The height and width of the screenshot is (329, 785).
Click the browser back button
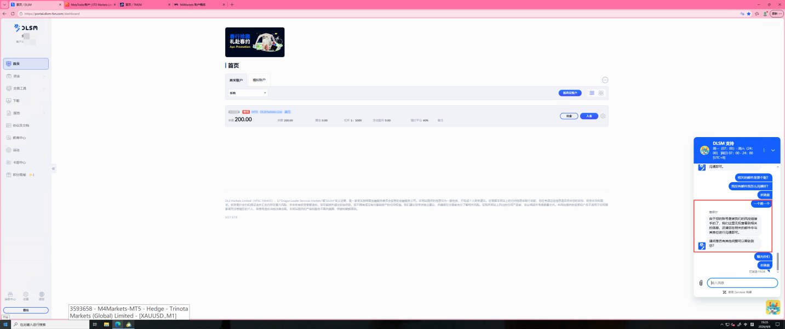click(x=5, y=14)
